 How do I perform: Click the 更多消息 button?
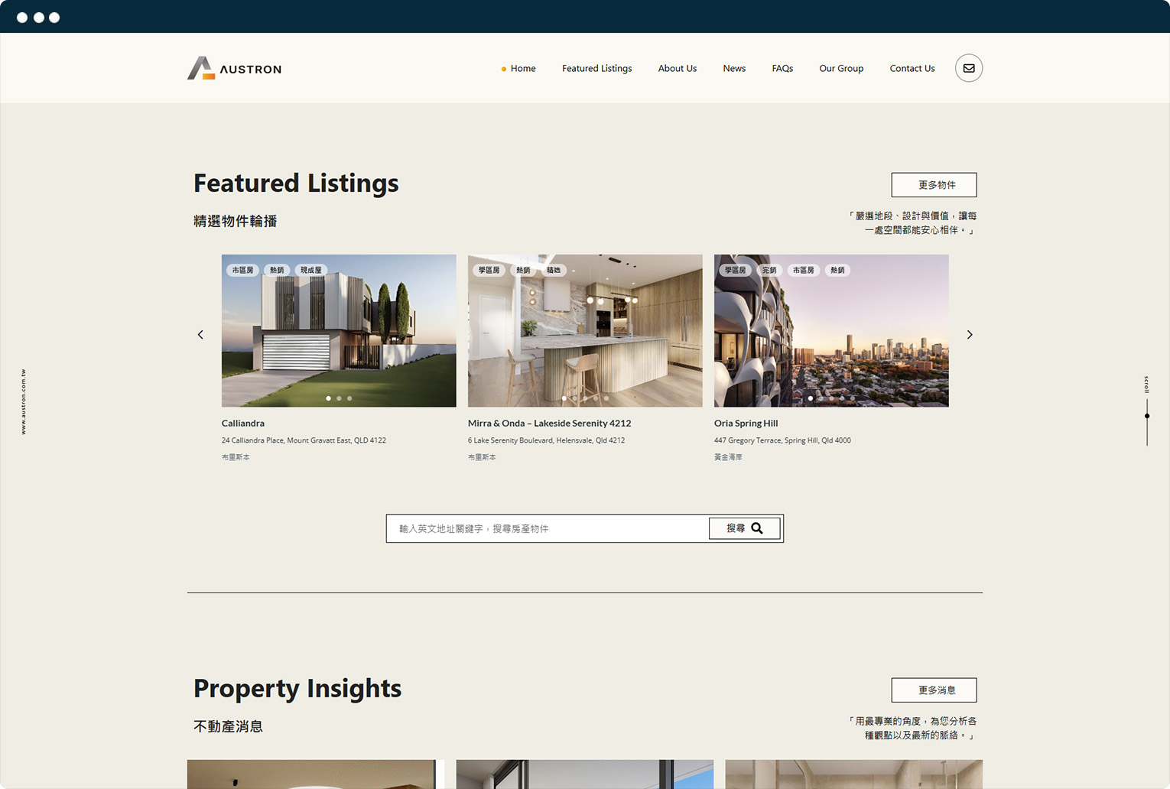pos(934,690)
